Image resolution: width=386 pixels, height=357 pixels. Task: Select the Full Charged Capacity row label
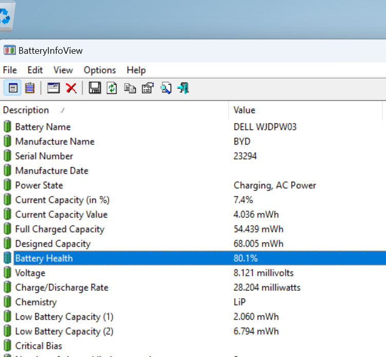60,229
